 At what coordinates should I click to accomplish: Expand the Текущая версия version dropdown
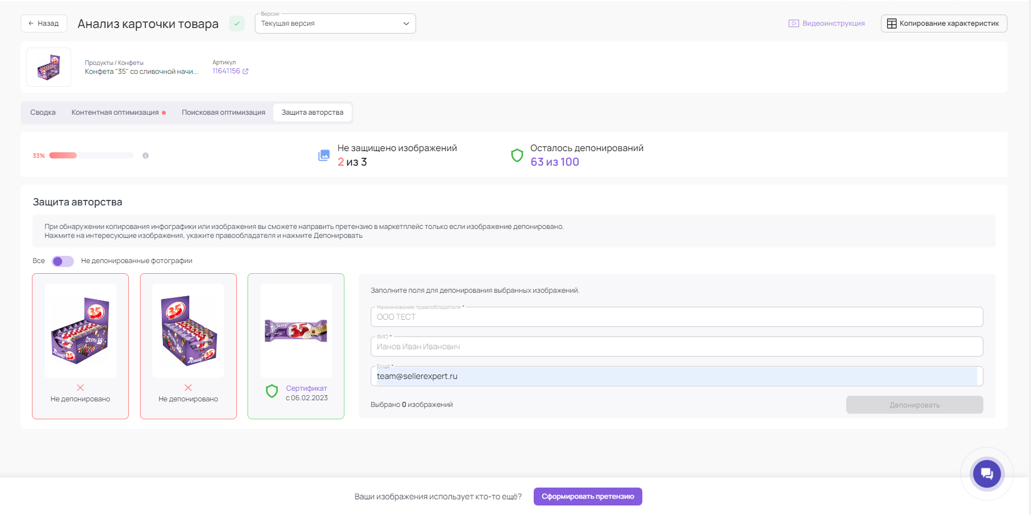point(335,24)
